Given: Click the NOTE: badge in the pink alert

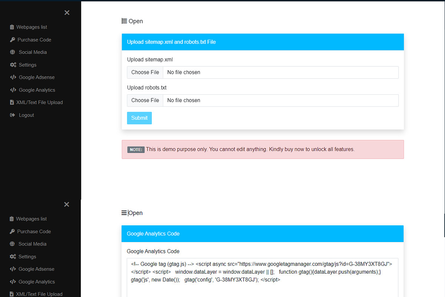Looking at the screenshot, I should coord(136,150).
